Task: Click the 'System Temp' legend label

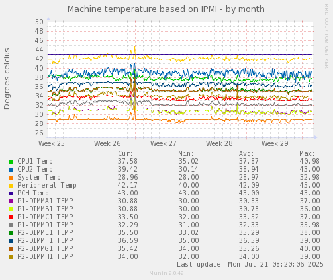Action: point(39,178)
